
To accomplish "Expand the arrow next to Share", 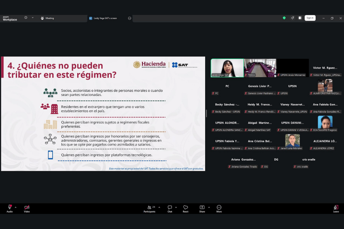I will click(209, 207).
